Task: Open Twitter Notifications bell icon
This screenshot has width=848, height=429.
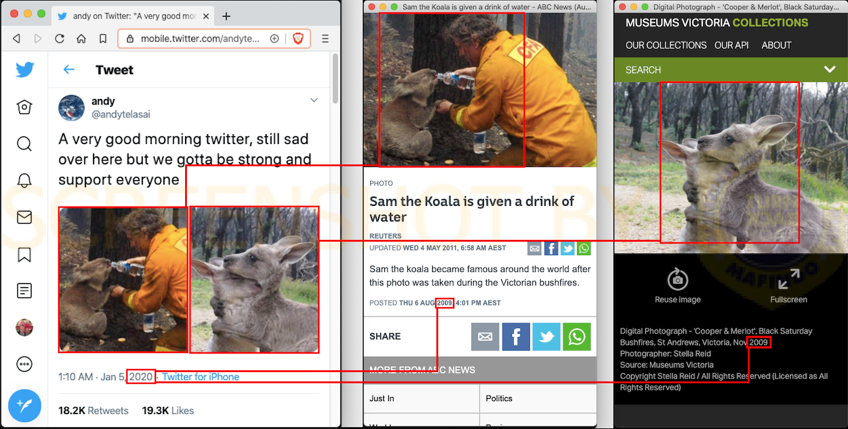Action: coord(24,181)
